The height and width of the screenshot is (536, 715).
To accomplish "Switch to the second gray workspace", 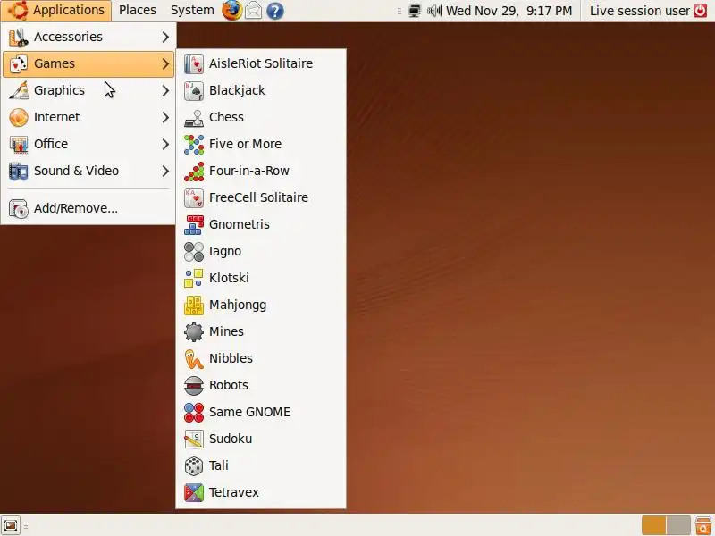I will (678, 525).
